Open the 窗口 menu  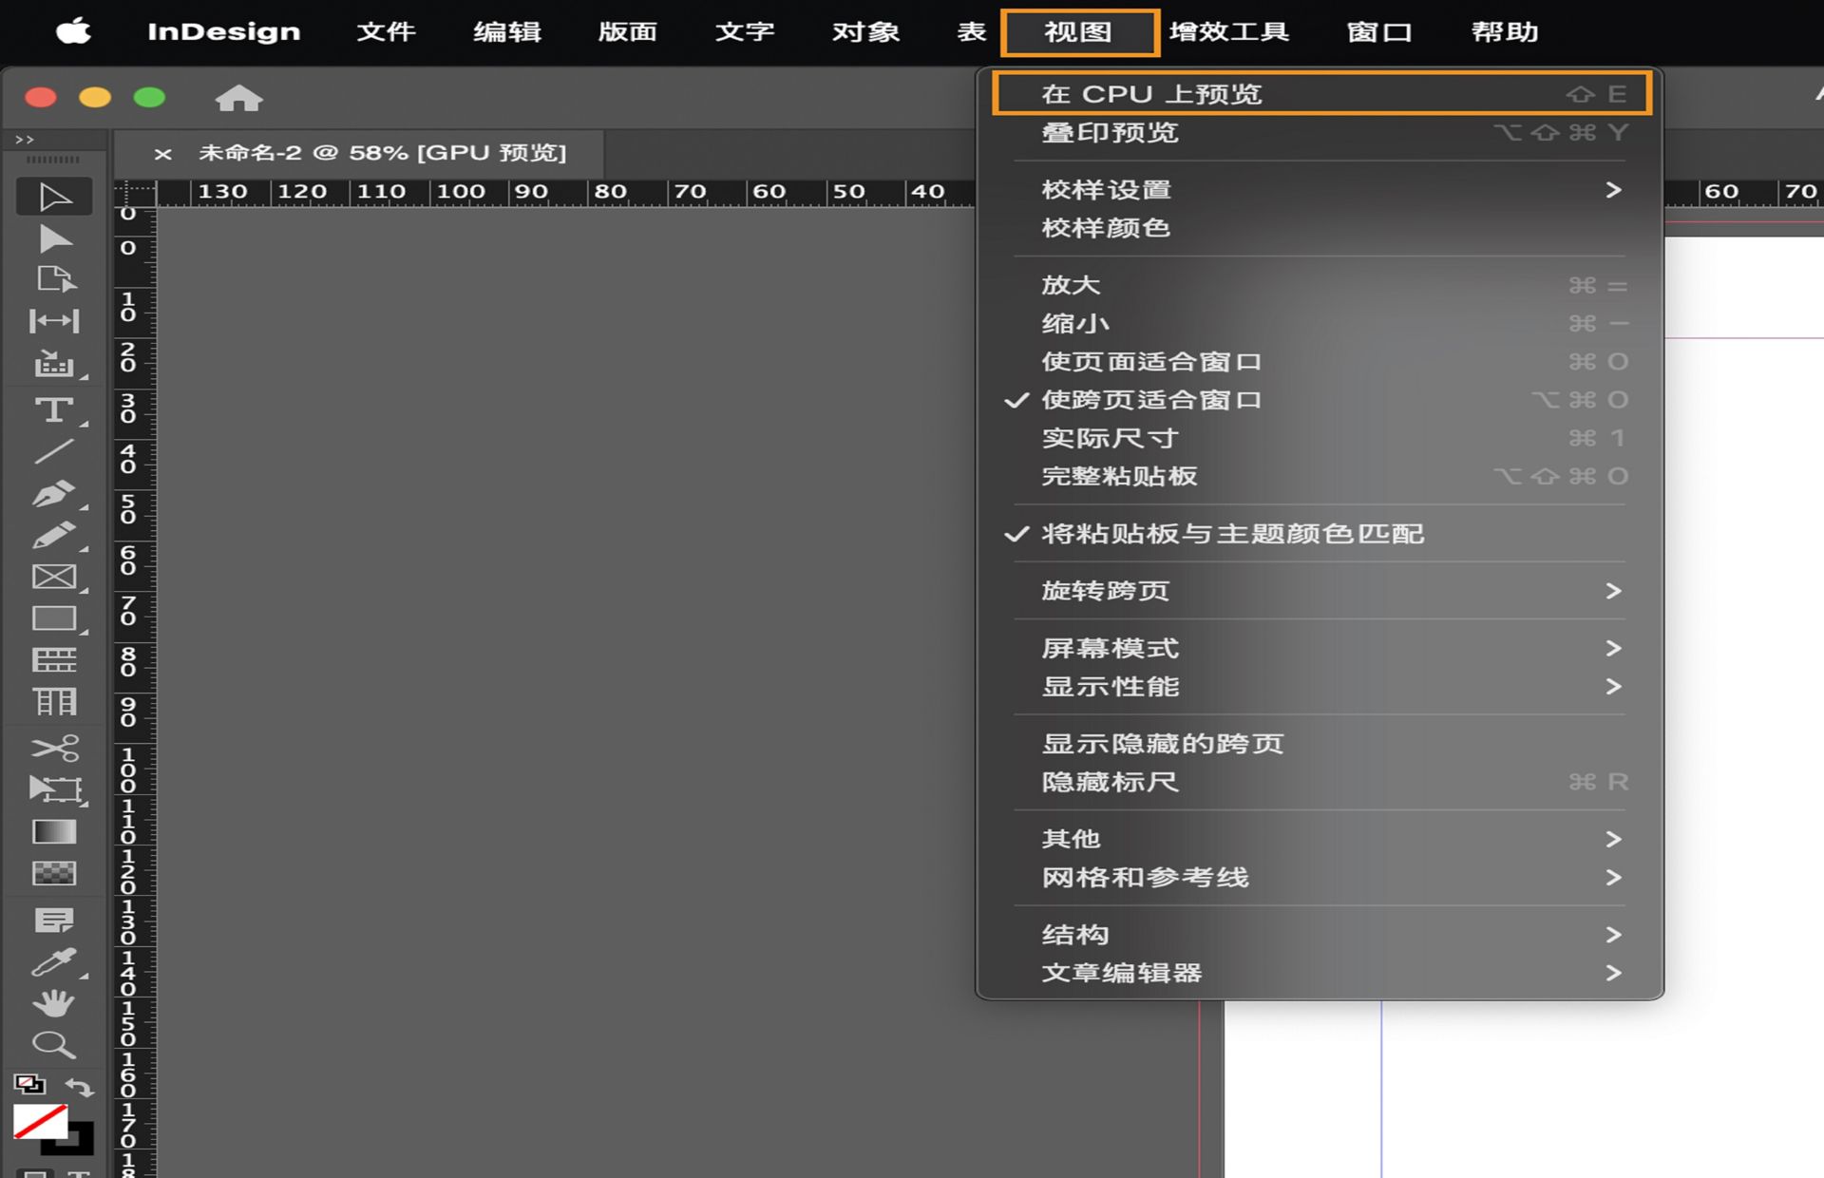pyautogui.click(x=1378, y=31)
